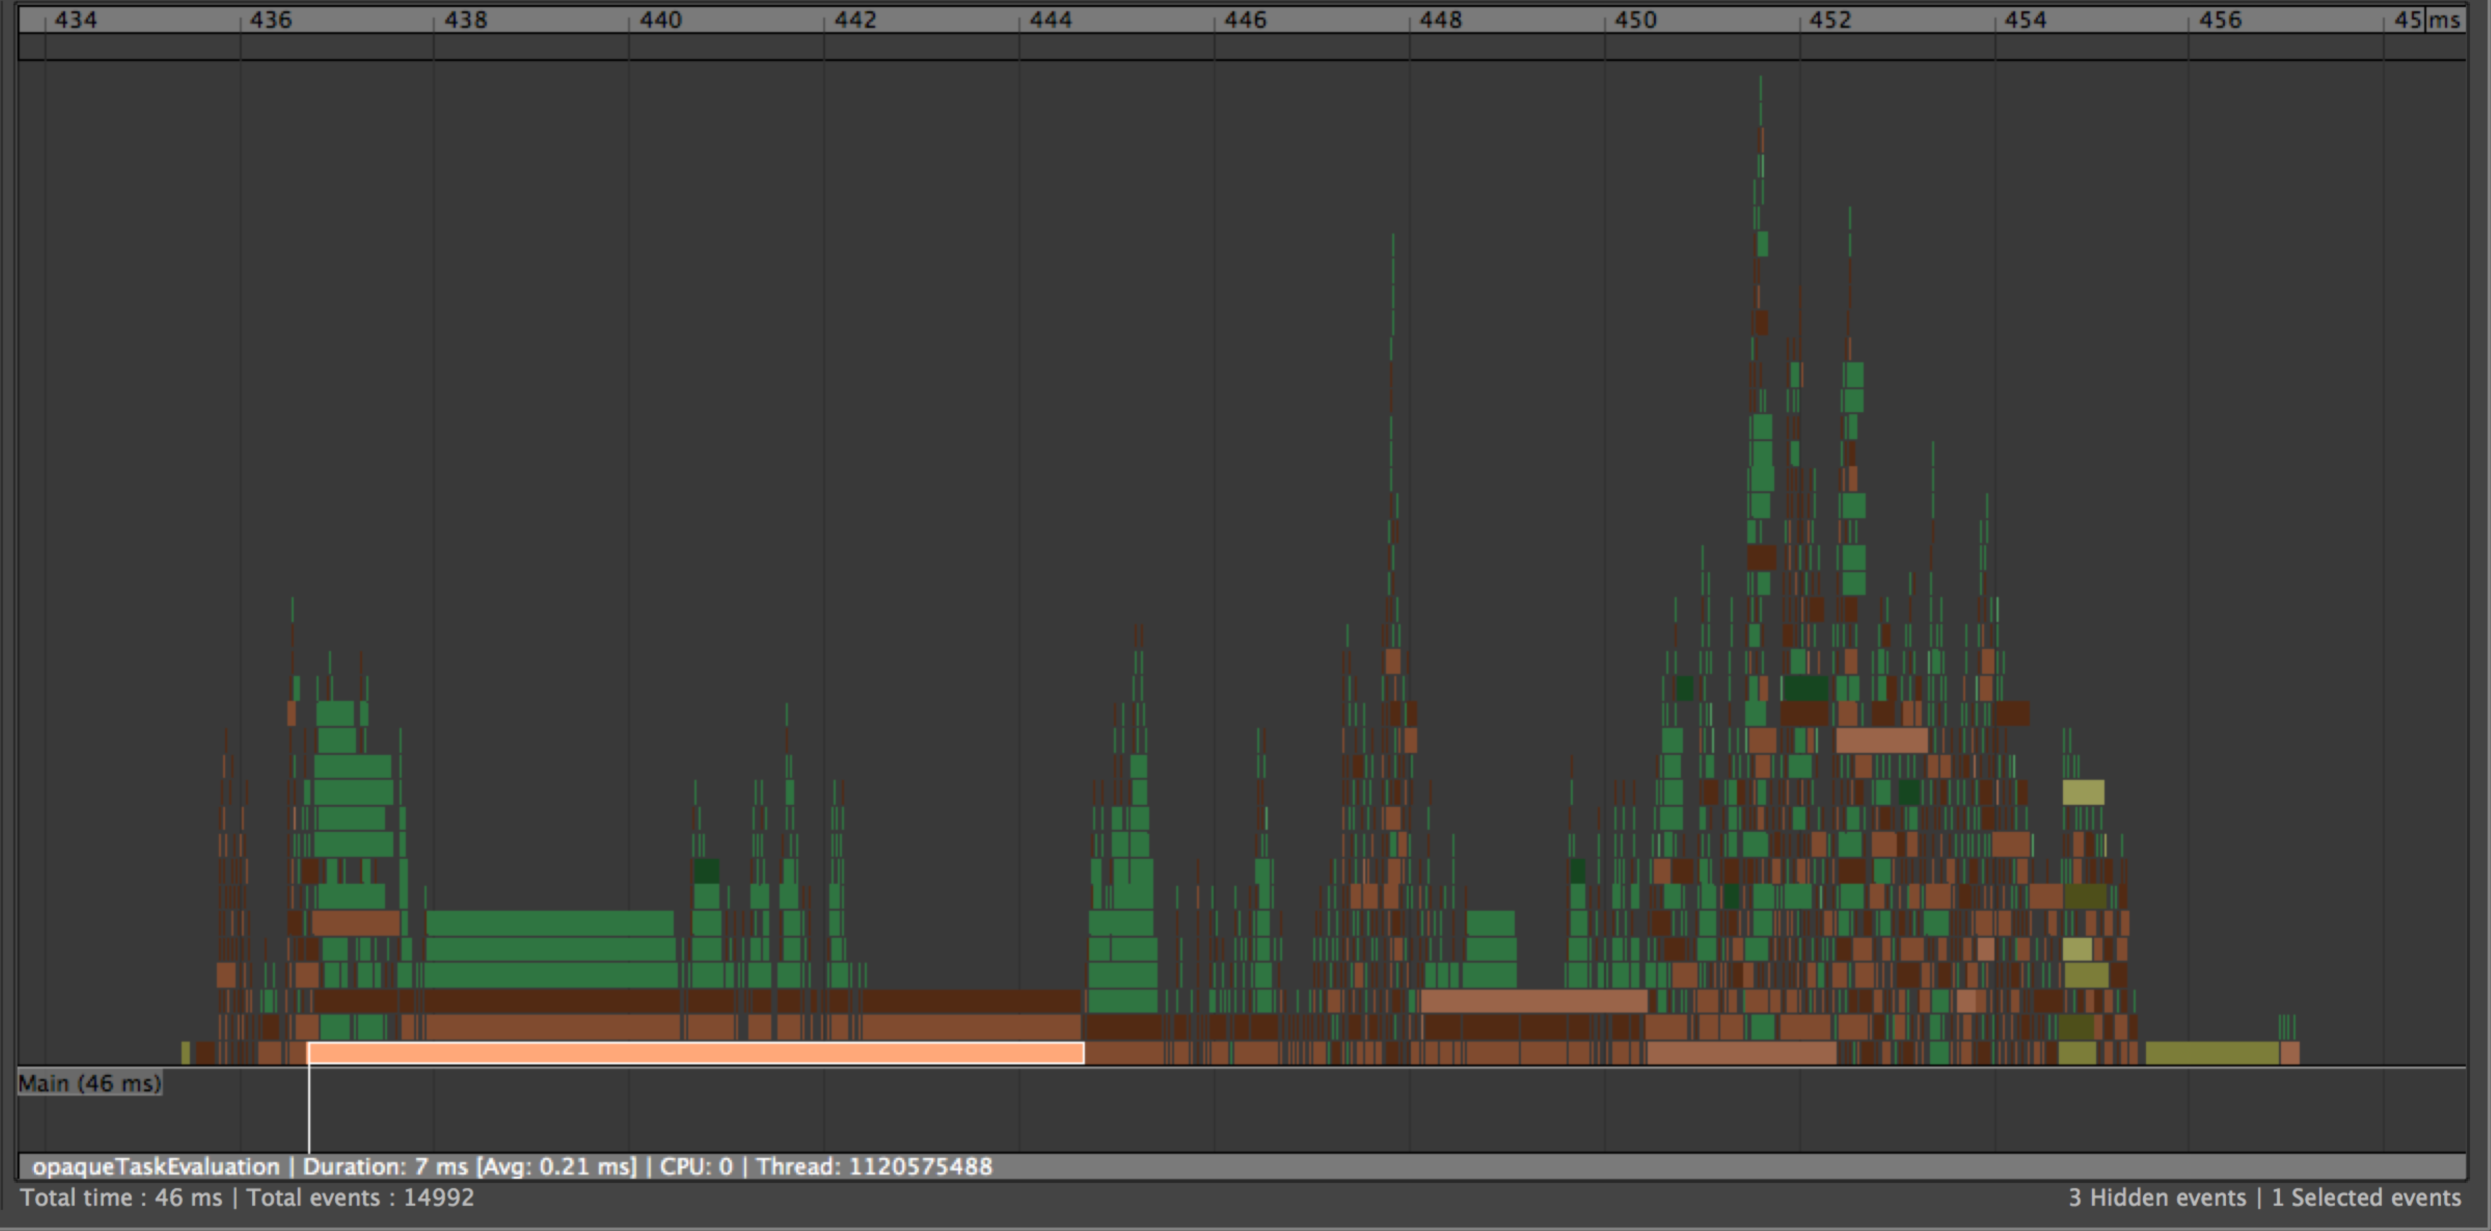Screen dimensions: 2491x1231
Task: Click the 440 ms ruler mark
Action: (x=660, y=19)
